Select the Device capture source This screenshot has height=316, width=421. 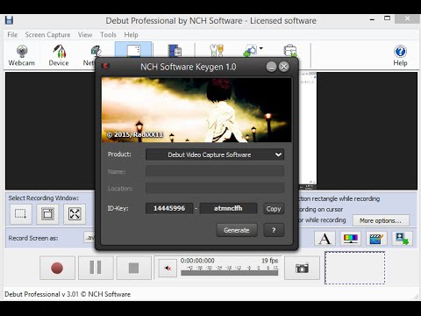pyautogui.click(x=59, y=55)
